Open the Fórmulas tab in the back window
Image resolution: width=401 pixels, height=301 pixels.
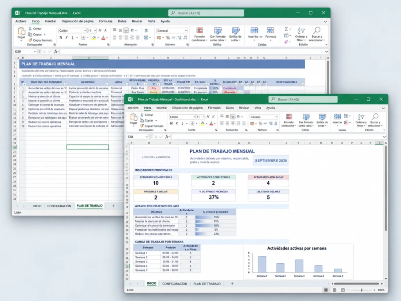(x=106, y=21)
